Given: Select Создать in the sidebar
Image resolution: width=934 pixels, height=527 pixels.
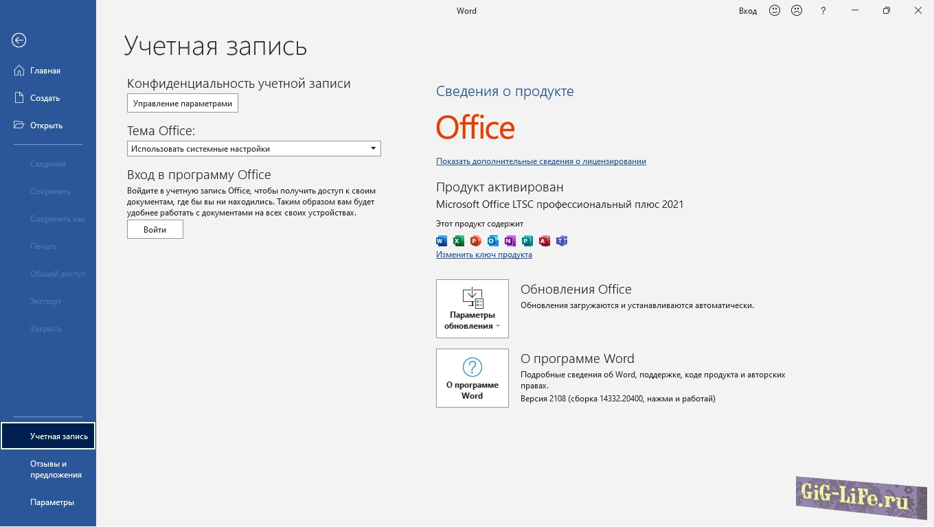Looking at the screenshot, I should click(x=45, y=98).
